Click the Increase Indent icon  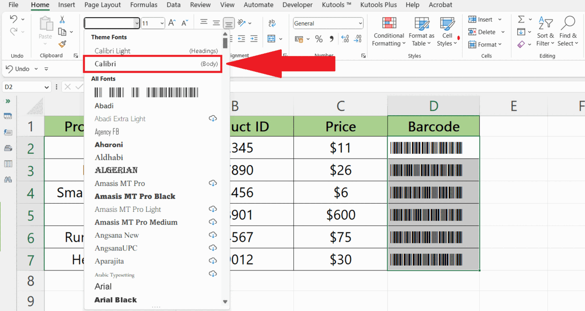tap(254, 39)
